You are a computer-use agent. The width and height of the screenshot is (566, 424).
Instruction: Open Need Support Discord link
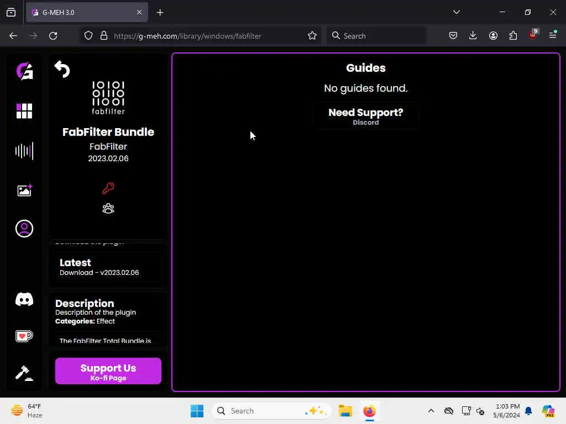[366, 116]
